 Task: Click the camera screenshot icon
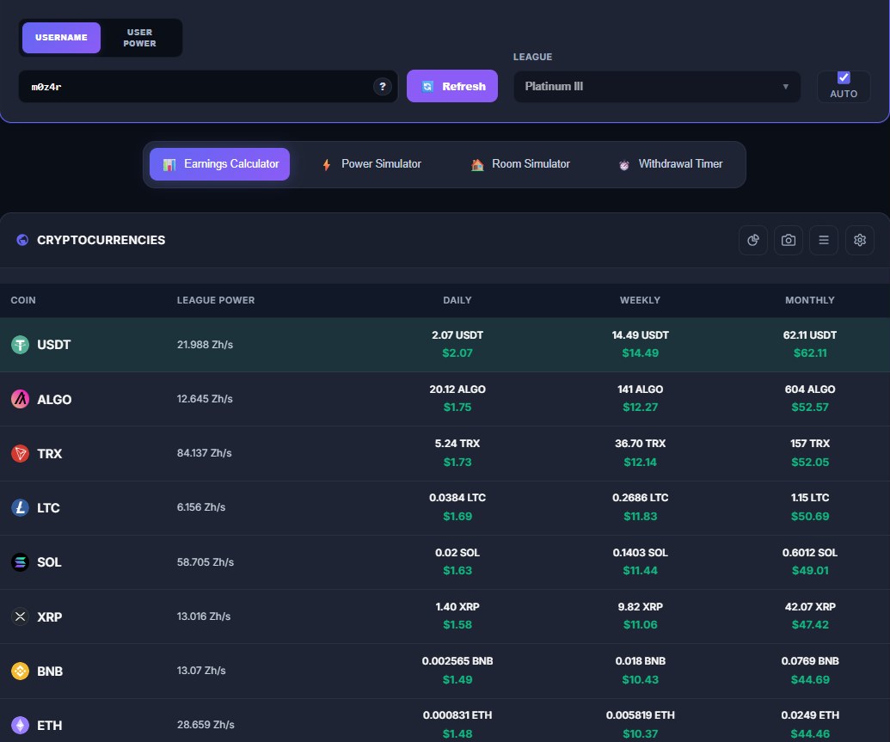[789, 240]
